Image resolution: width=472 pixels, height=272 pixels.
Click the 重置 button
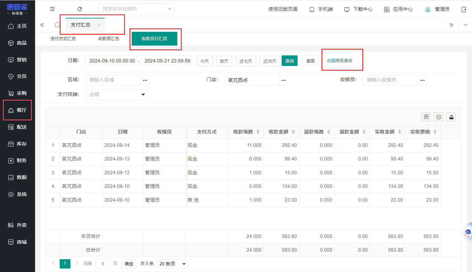pyautogui.click(x=311, y=61)
